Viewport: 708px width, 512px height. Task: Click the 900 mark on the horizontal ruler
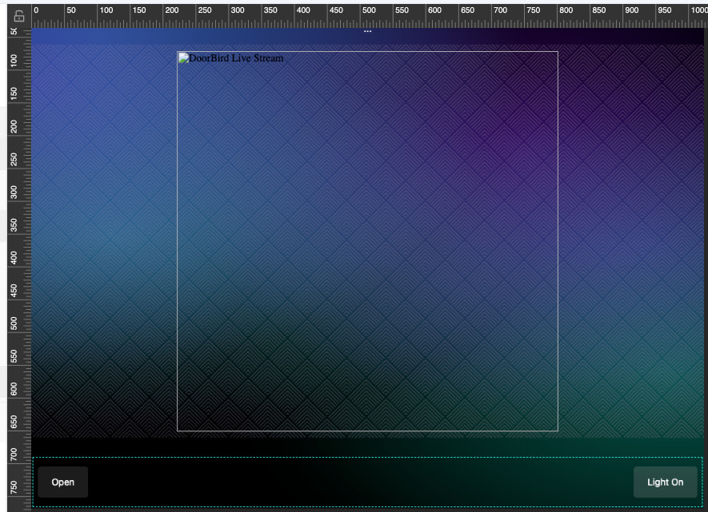(x=630, y=11)
